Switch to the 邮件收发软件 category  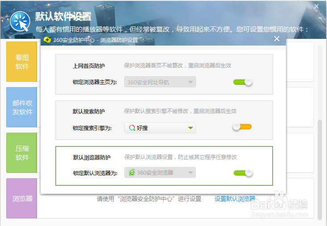22,107
